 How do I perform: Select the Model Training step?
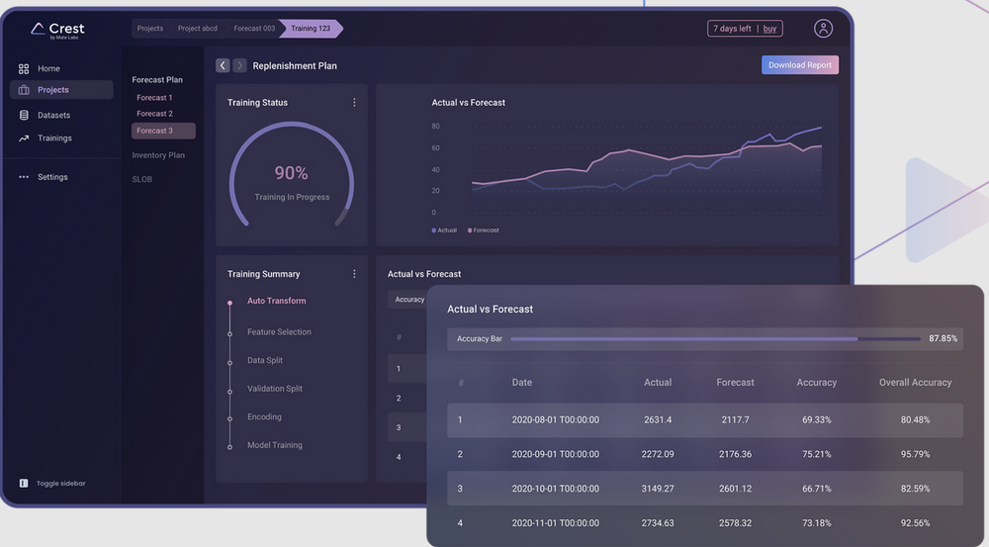(274, 445)
